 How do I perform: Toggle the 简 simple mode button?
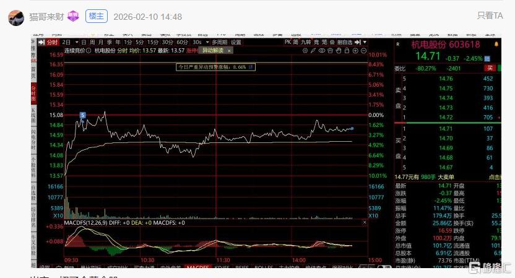296,42
